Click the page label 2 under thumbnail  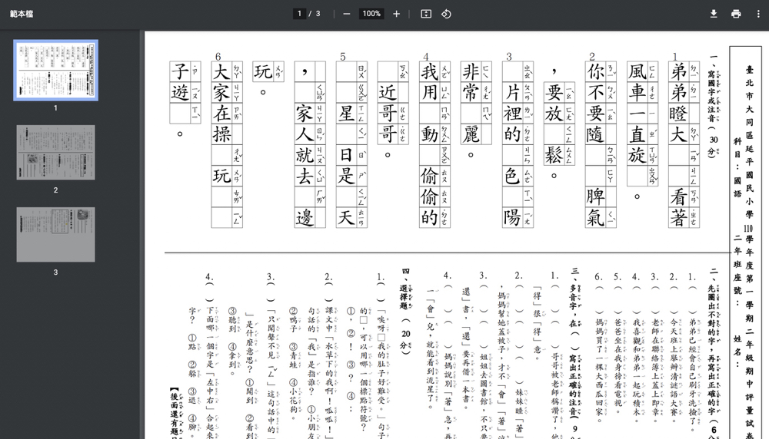55,190
